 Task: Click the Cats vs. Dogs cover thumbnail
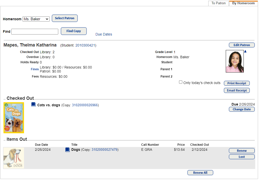pos(14,117)
